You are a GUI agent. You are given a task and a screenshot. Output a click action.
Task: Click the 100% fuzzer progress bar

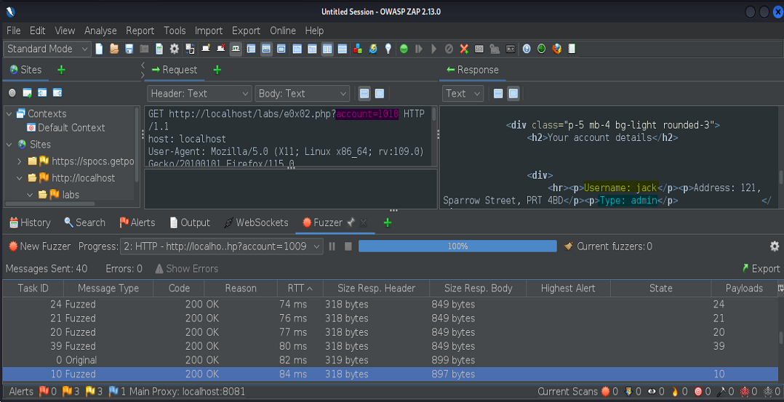(457, 246)
